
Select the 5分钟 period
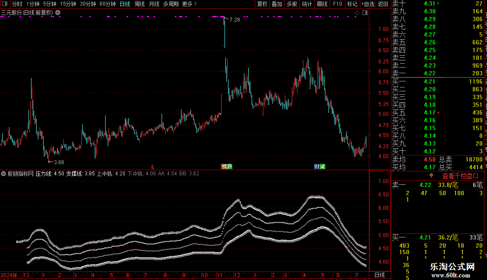50,4
